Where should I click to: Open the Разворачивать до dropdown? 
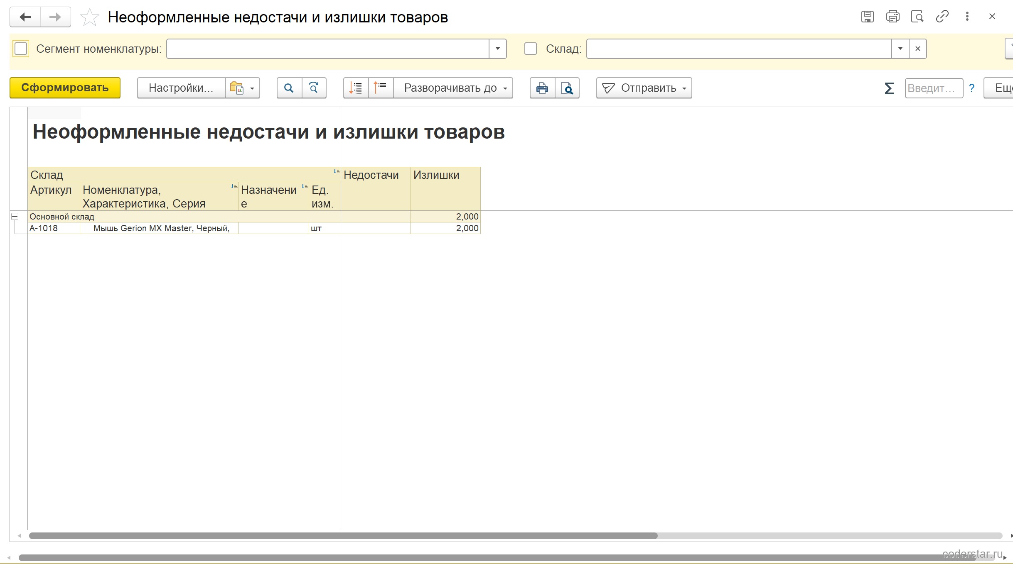coord(453,88)
